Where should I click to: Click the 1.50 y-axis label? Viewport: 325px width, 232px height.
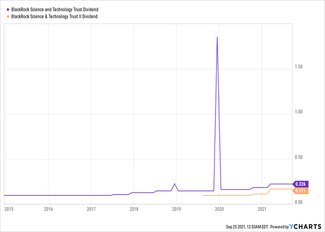[298, 67]
